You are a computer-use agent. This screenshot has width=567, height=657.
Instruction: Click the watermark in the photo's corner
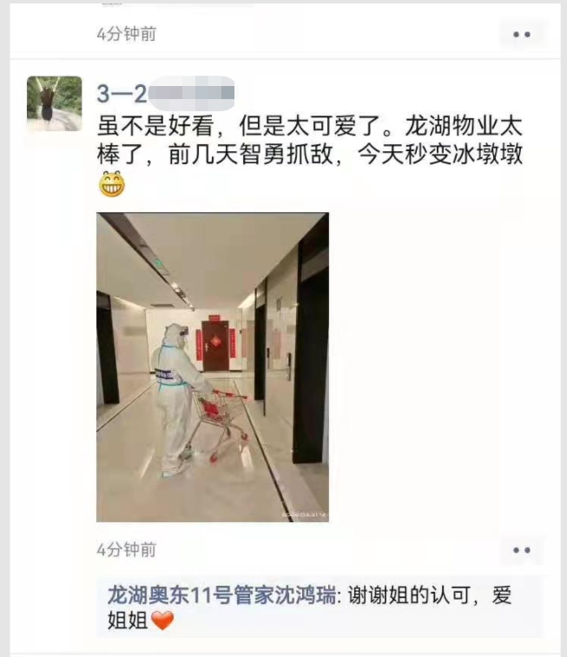point(305,514)
